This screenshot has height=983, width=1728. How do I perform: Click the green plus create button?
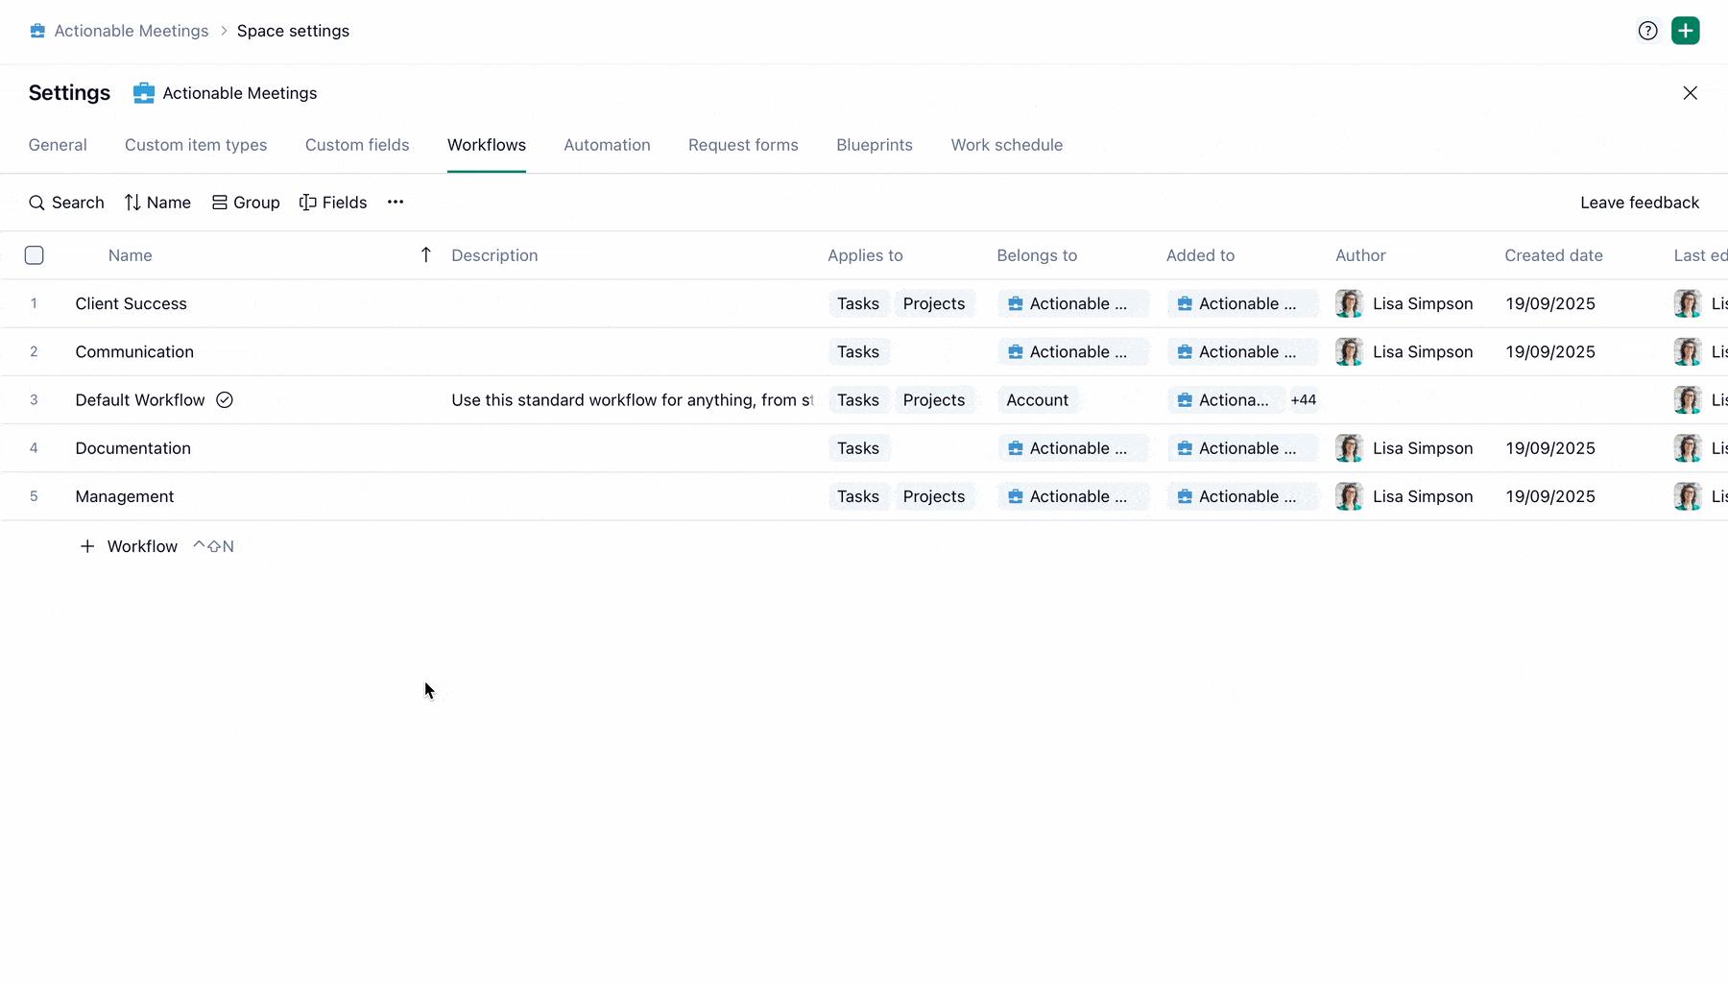(x=1685, y=31)
